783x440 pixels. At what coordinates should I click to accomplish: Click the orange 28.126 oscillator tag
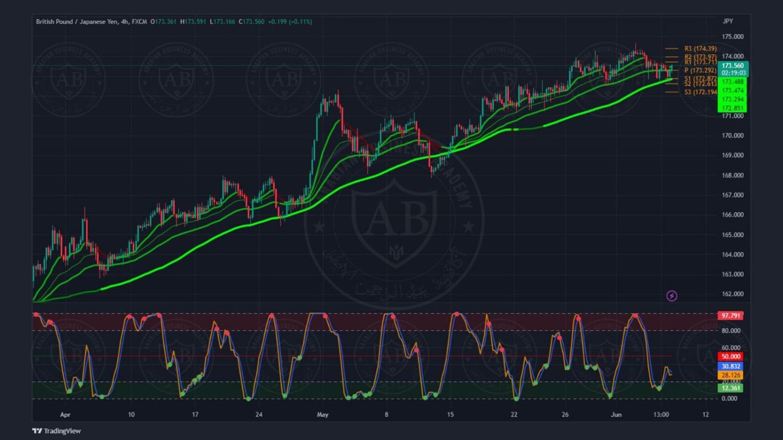tap(731, 375)
